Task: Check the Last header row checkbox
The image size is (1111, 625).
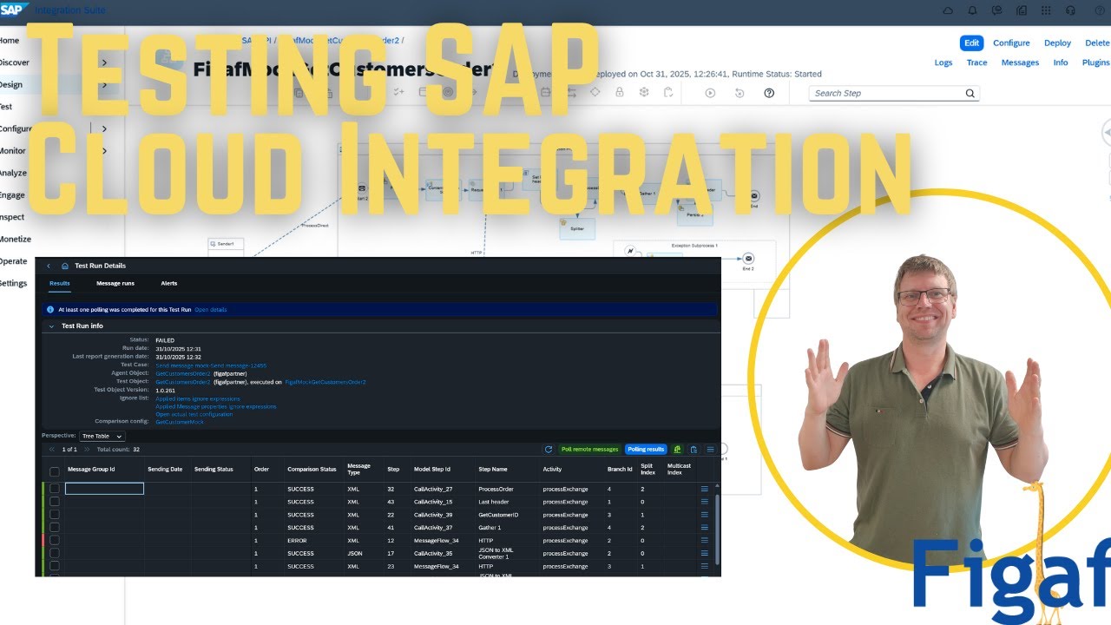Action: click(55, 502)
